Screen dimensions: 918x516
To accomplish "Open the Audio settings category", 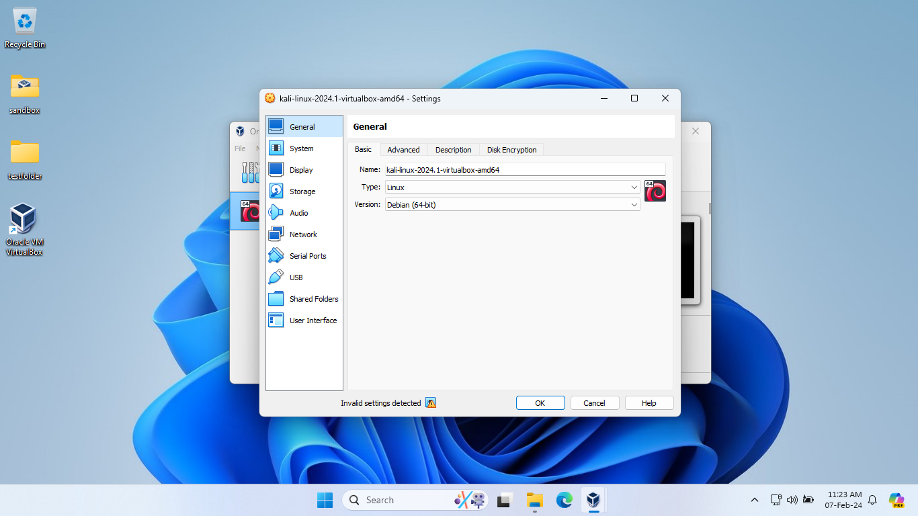I will tap(304, 213).
